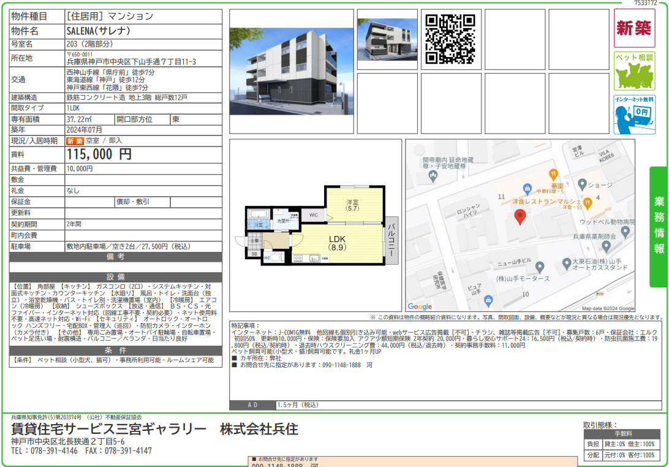Click the room number 203 (2階部分)
669x467 pixels.
[x=89, y=44]
